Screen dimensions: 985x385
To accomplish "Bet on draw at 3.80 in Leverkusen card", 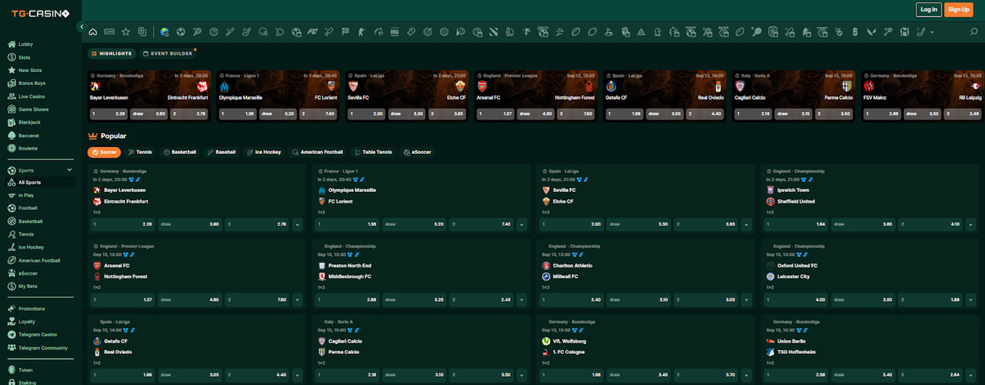I will pyautogui.click(x=190, y=224).
